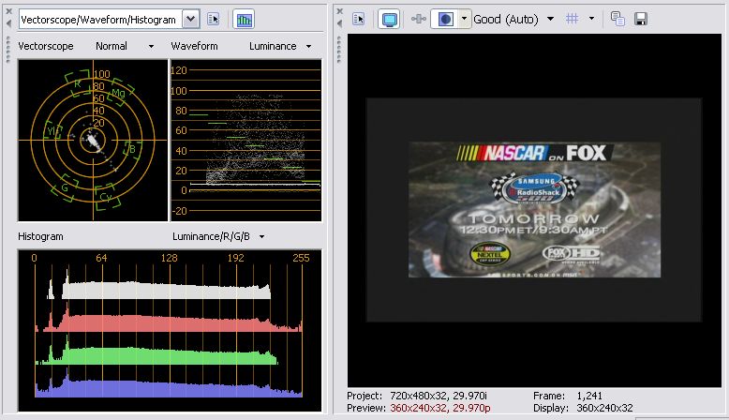Collapse Video Scopes panel with arrow
The height and width of the screenshot is (420, 729).
pos(8,23)
